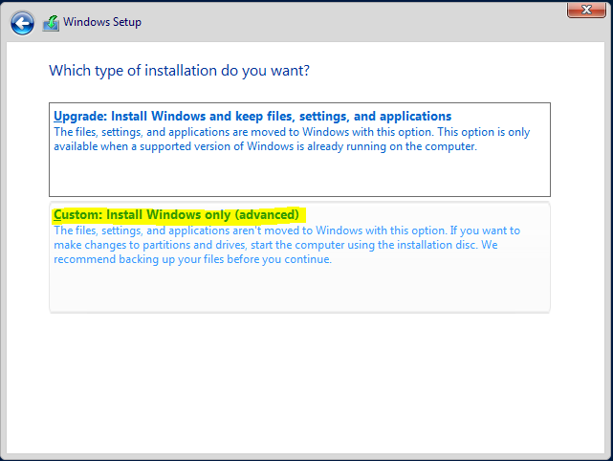Click the Custom option description paragraph
The height and width of the screenshot is (461, 613).
[287, 245]
